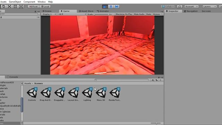Click Scenes in the breadcrumb path
Viewport: 222px width, 125px height.
tap(39, 83)
